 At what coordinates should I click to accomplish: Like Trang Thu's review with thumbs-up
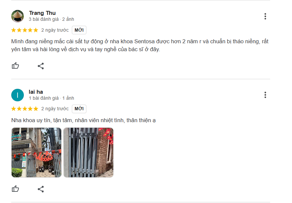click(x=15, y=66)
